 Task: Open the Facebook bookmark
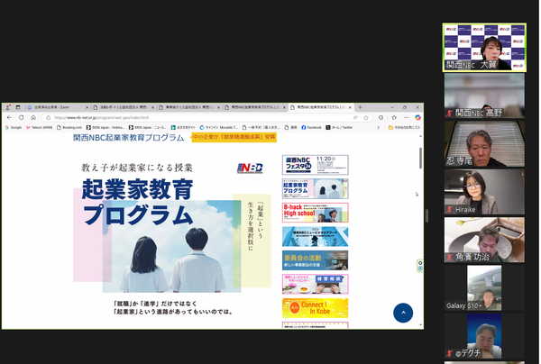[x=311, y=128]
